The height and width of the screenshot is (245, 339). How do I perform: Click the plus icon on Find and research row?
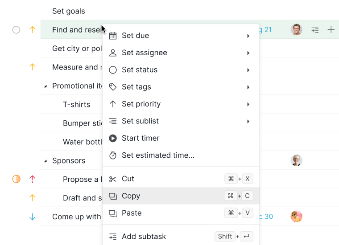tap(331, 29)
